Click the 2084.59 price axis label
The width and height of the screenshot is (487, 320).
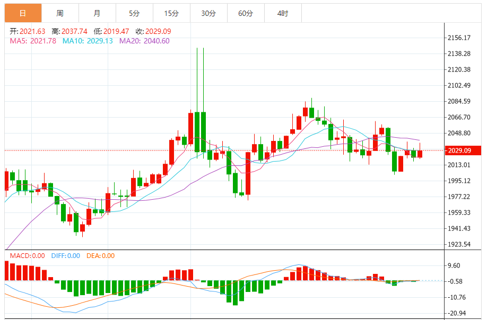coord(459,101)
